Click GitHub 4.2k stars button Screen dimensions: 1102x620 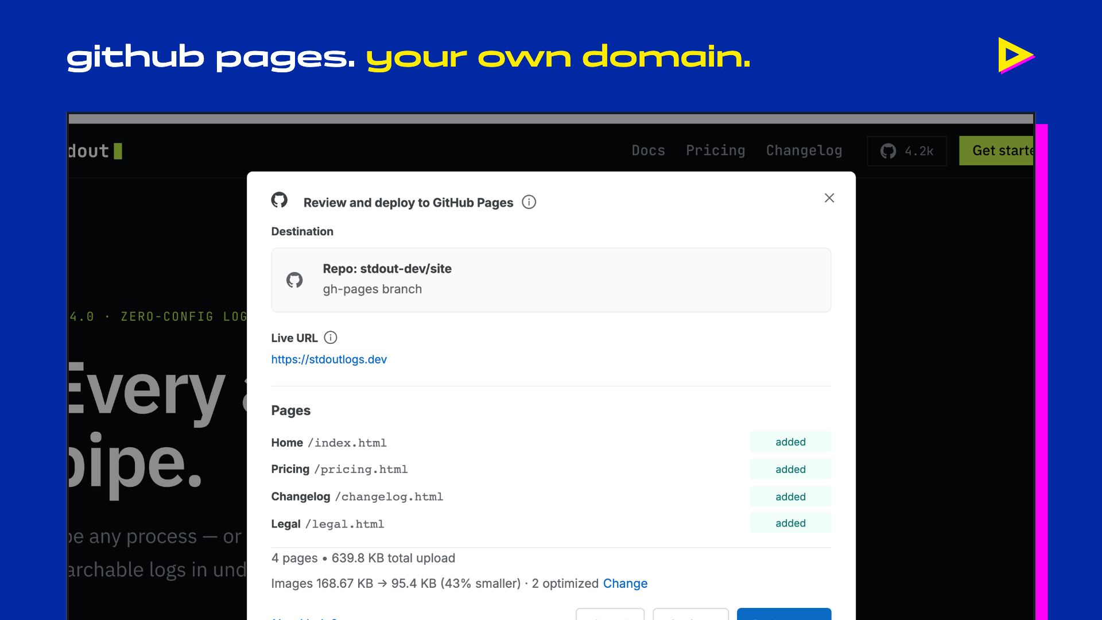907,151
